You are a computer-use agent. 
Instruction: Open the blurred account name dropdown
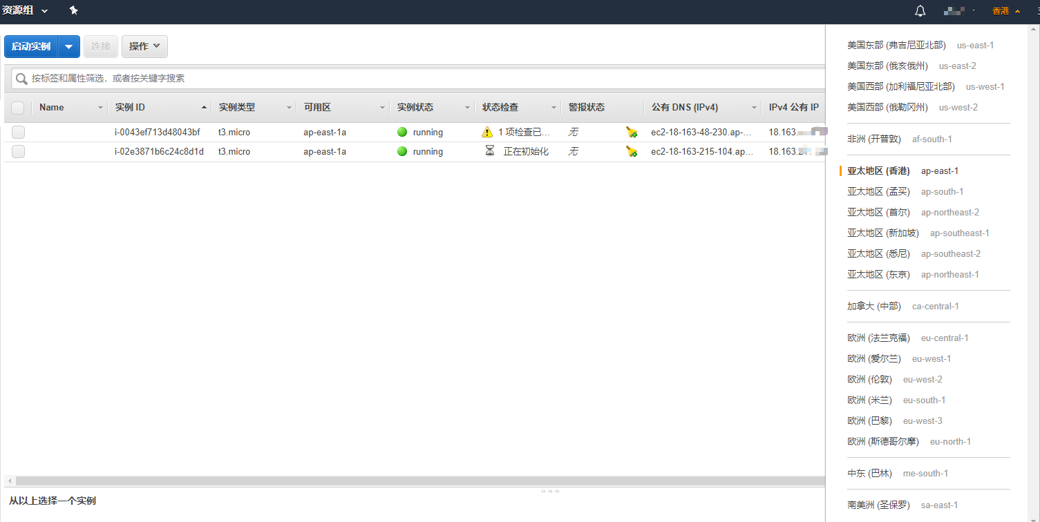960,10
